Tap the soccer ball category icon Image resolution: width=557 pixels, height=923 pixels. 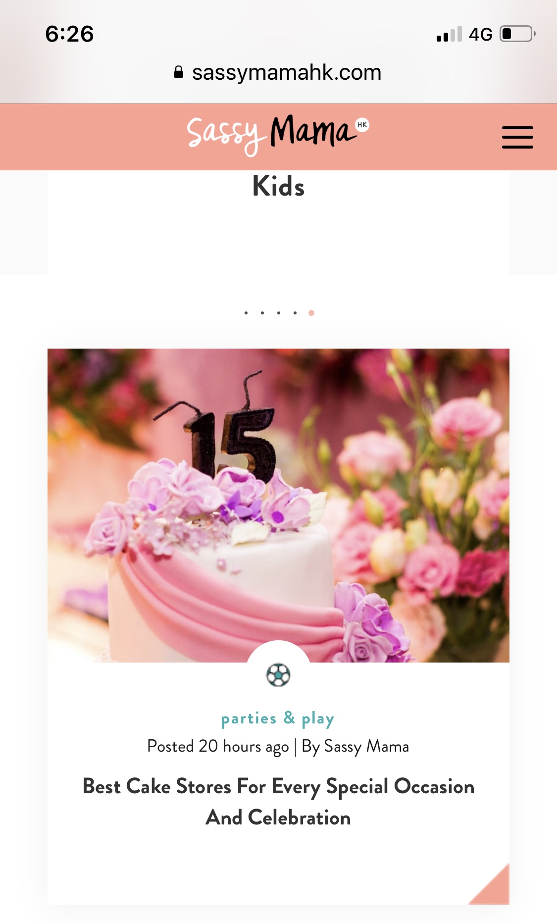pyautogui.click(x=278, y=674)
